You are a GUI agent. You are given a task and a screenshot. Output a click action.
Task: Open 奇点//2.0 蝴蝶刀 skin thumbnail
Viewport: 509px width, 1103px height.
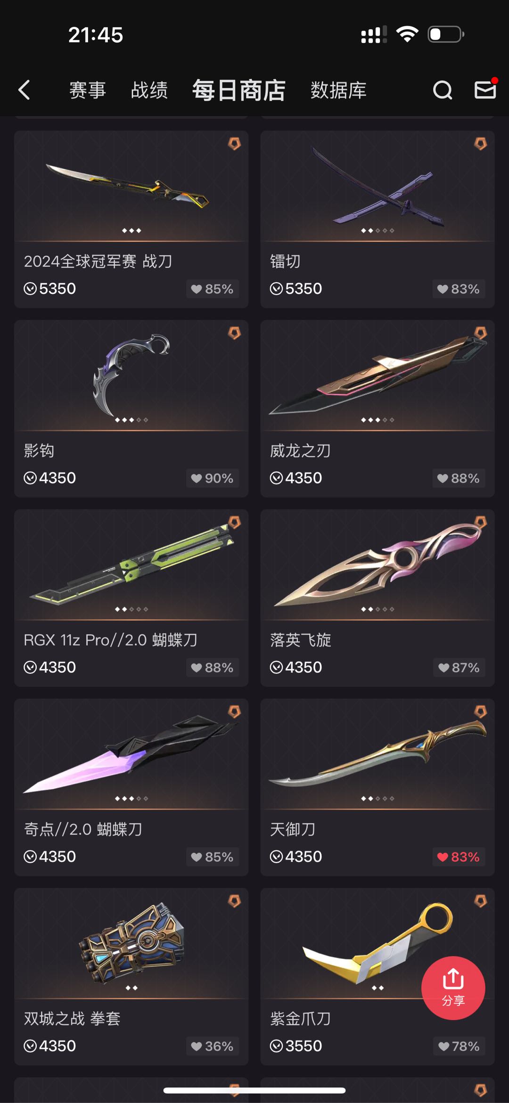click(131, 754)
